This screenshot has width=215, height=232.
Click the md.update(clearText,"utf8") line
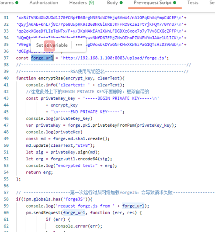(60, 145)
